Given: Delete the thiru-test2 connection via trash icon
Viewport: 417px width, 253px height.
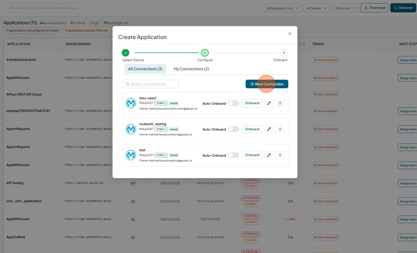Looking at the screenshot, I should (280, 103).
